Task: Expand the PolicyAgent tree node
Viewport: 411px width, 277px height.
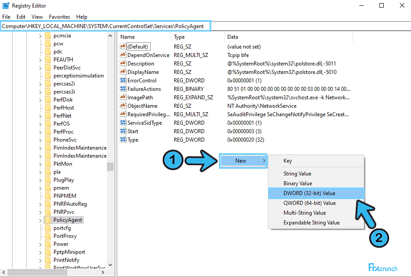Action: pos(41,220)
